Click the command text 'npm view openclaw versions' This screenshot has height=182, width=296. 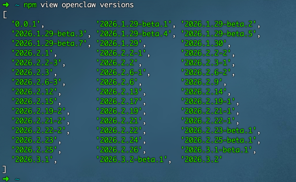click(79, 5)
